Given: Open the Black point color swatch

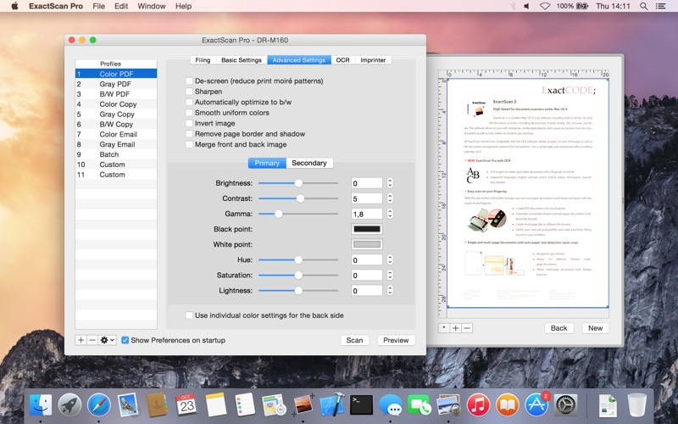Looking at the screenshot, I should [366, 229].
